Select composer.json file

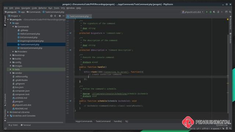[22, 91]
